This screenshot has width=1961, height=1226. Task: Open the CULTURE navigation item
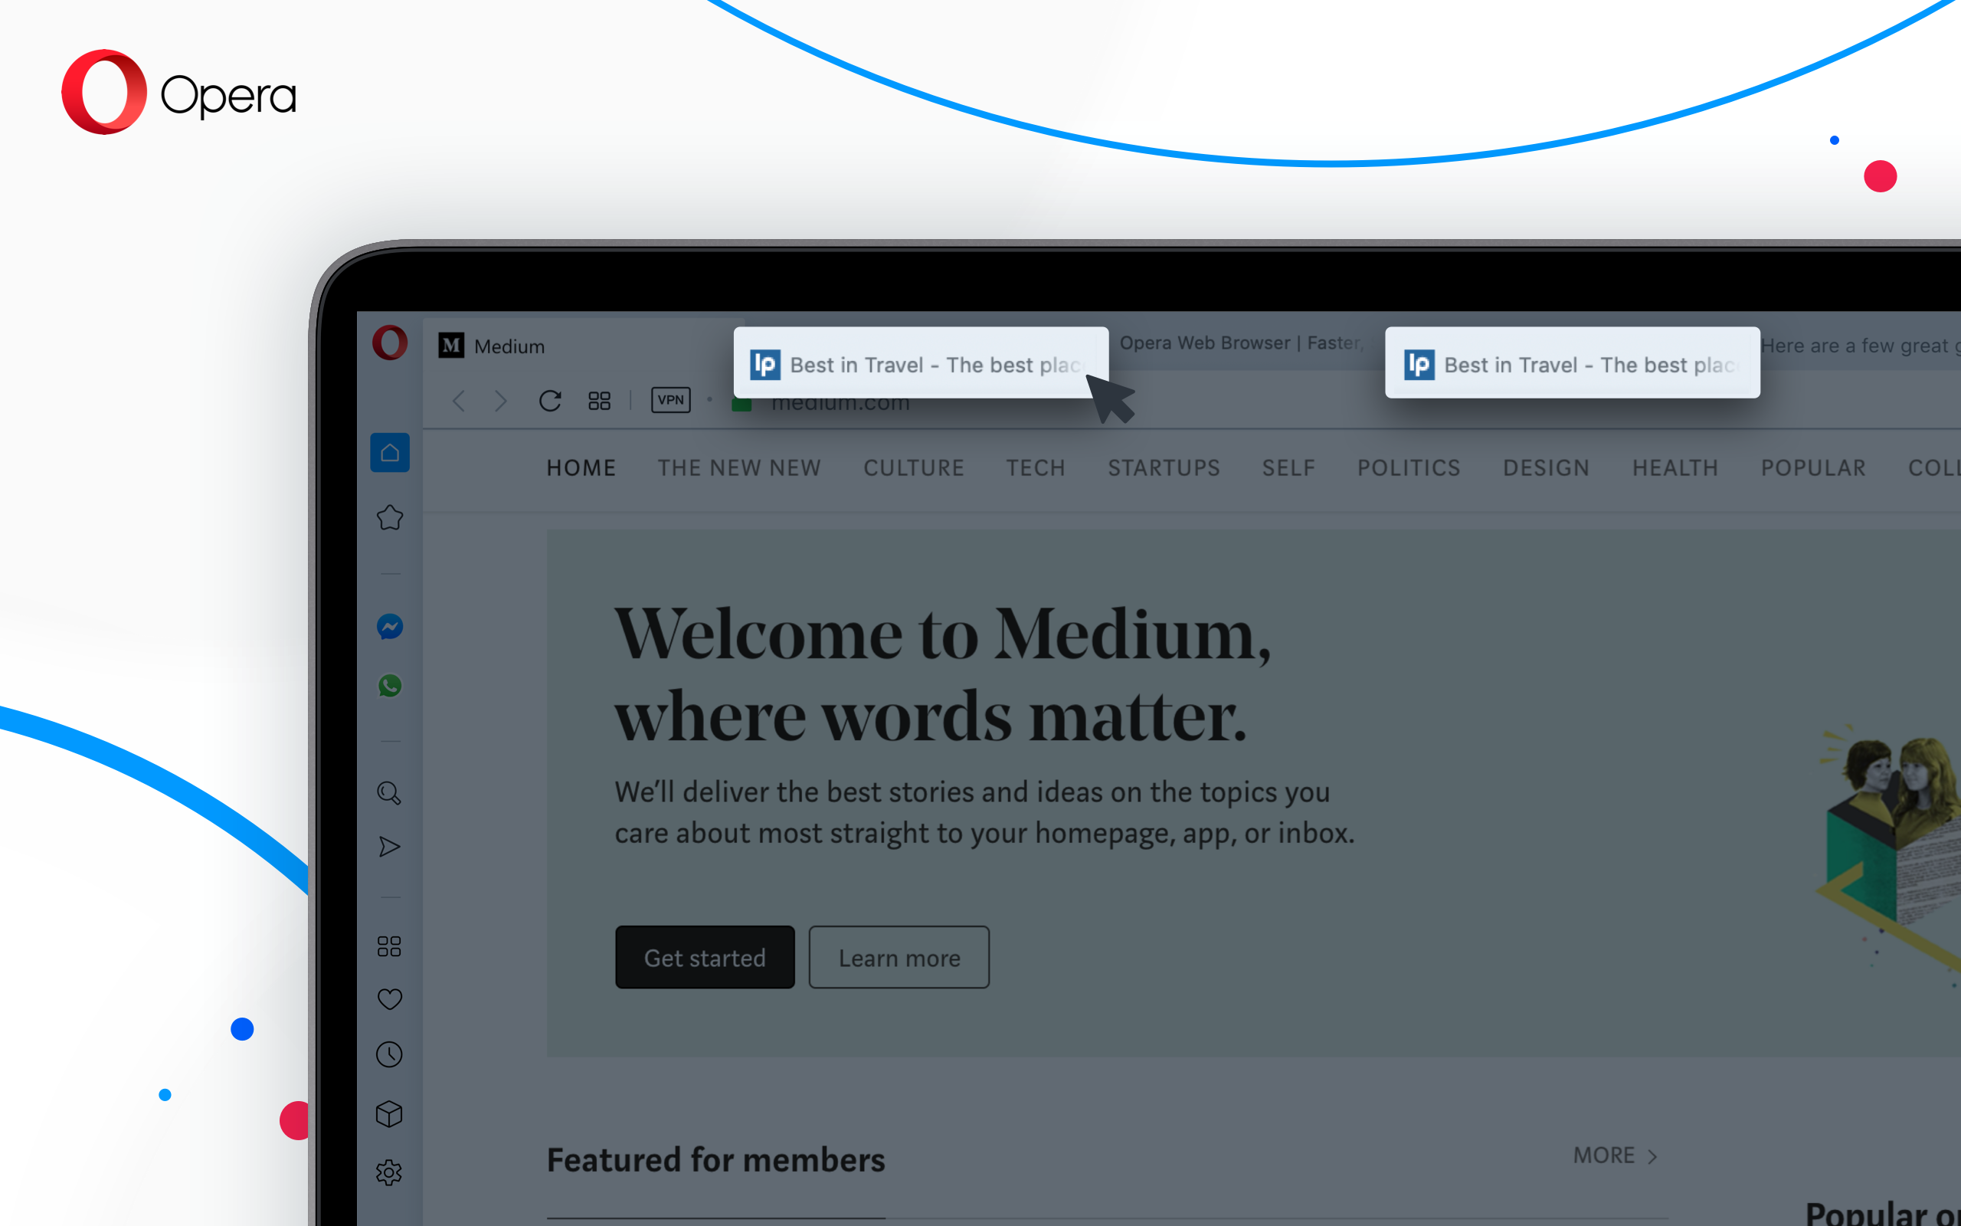click(x=913, y=468)
